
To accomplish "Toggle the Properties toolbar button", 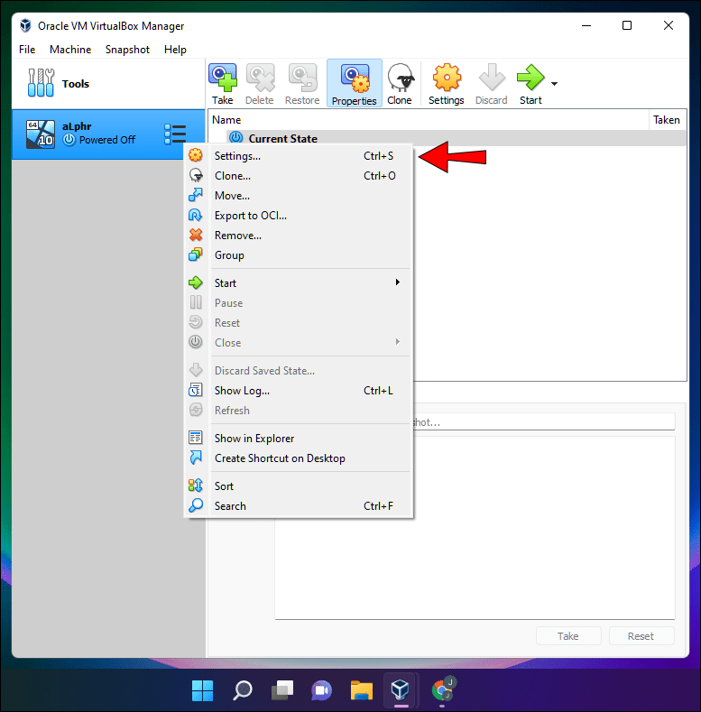I will pyautogui.click(x=355, y=84).
